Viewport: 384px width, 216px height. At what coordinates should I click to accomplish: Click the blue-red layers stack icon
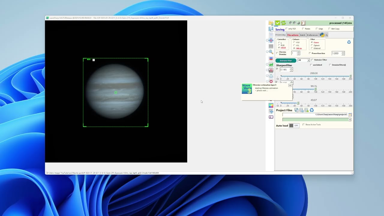[x=271, y=58]
